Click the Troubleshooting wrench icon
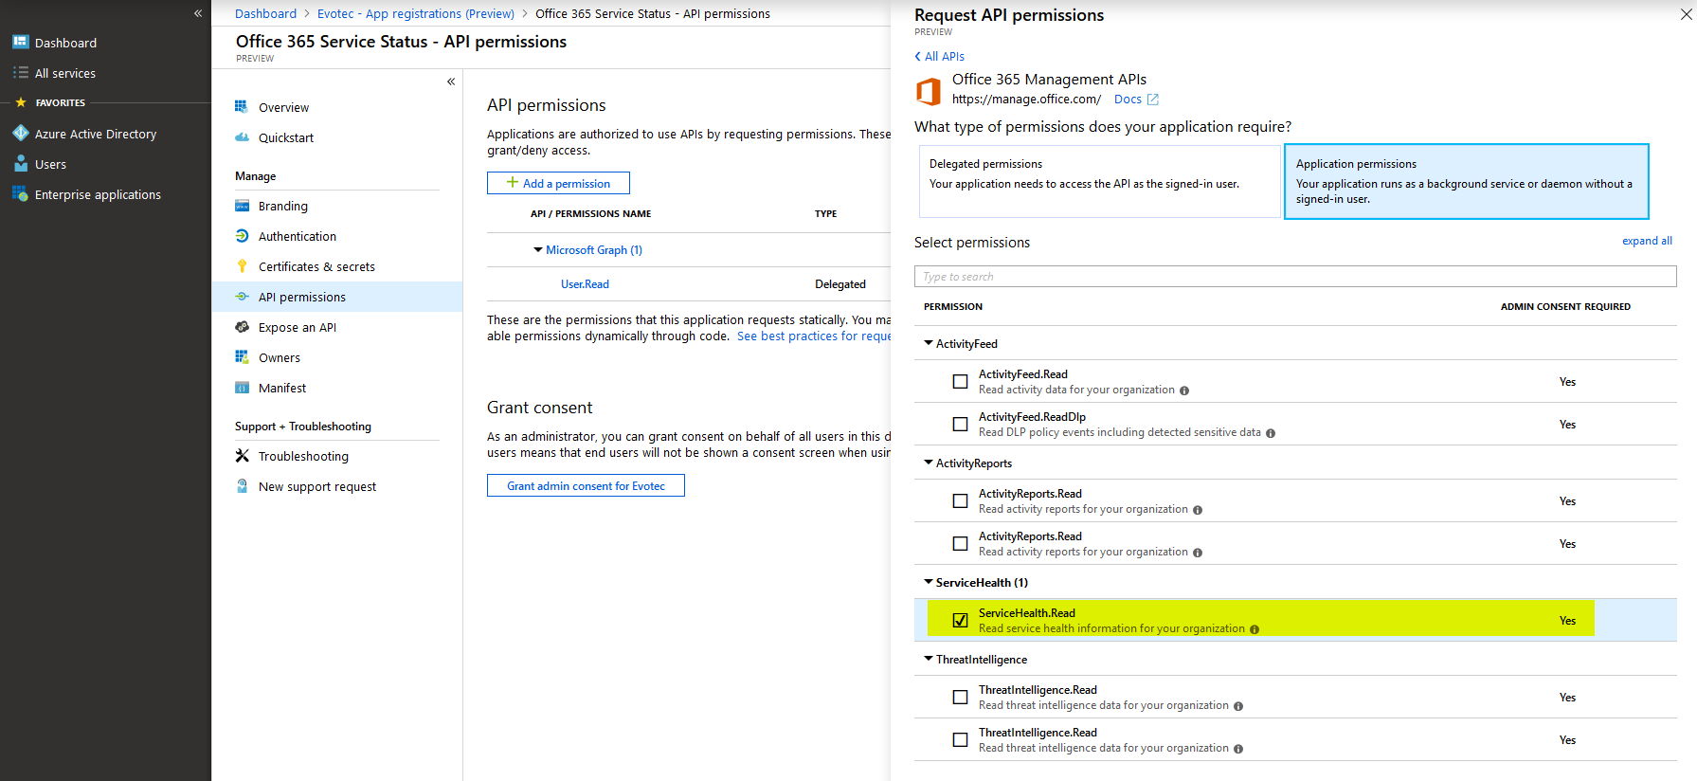The width and height of the screenshot is (1697, 781). [x=242, y=456]
